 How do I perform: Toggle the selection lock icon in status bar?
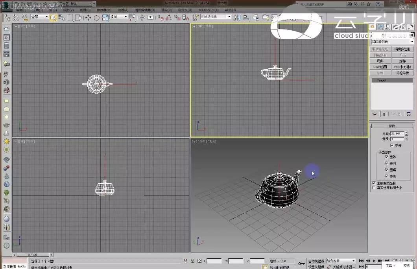click(x=192, y=261)
